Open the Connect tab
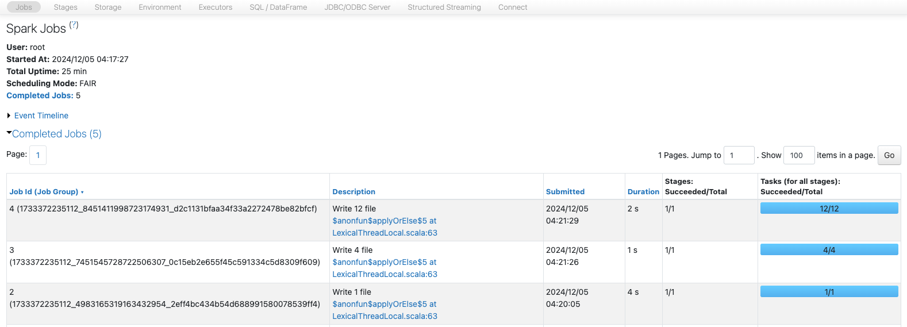The height and width of the screenshot is (327, 907). point(513,7)
